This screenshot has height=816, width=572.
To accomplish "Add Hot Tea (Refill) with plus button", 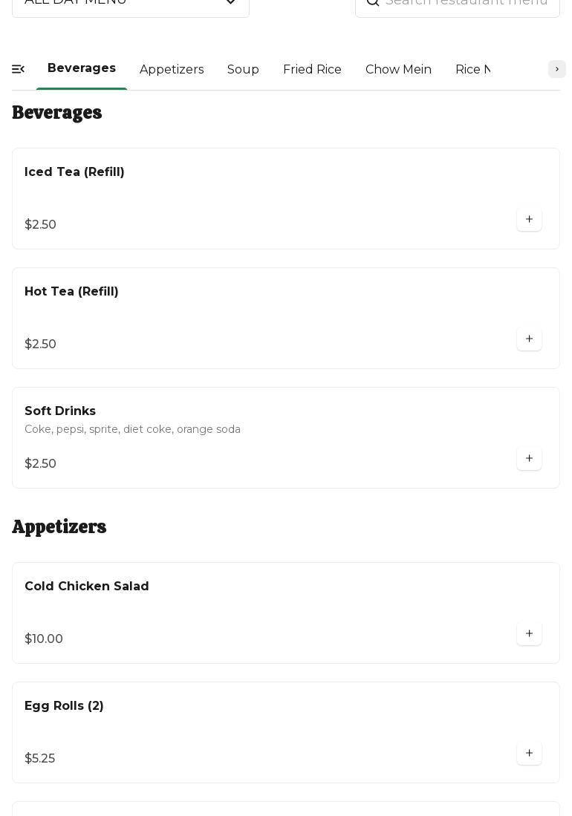I will pos(529,339).
